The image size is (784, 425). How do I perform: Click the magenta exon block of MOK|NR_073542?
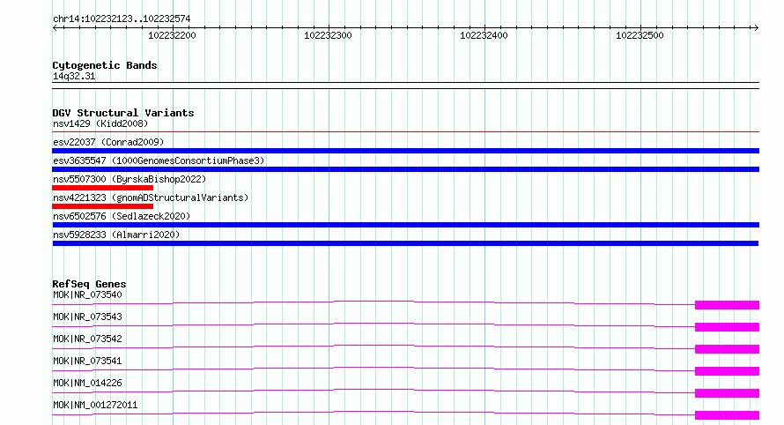(x=727, y=349)
